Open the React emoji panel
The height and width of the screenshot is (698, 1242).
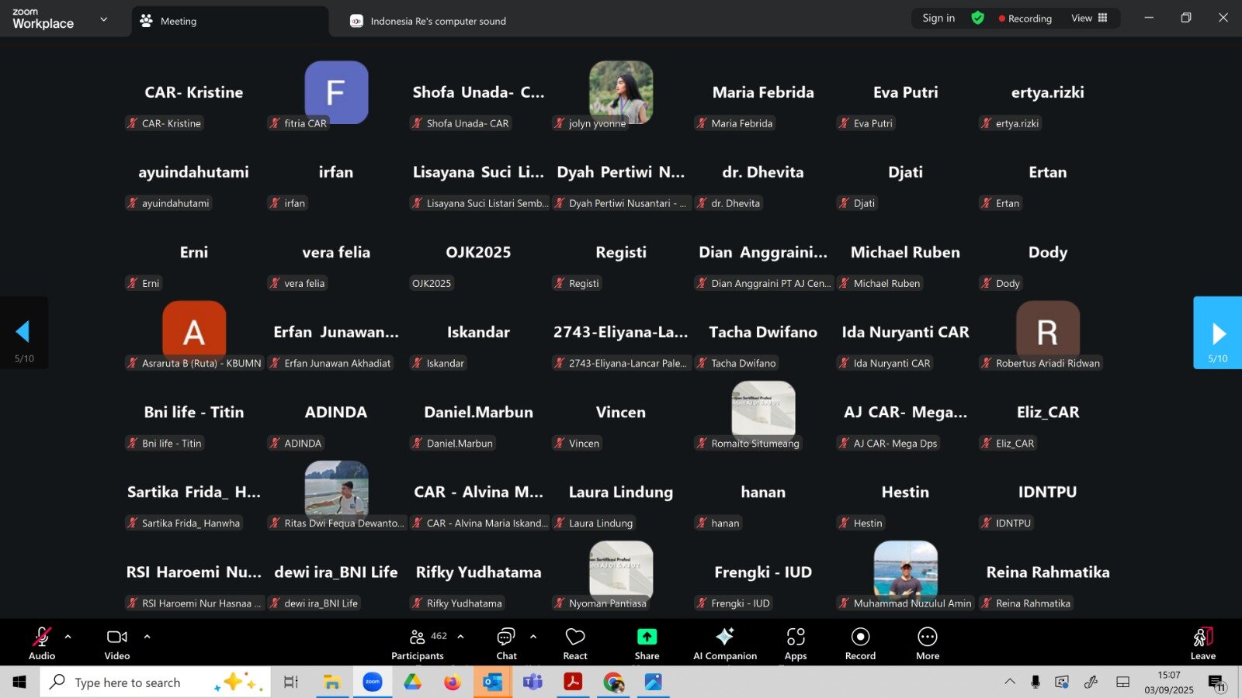(x=575, y=643)
